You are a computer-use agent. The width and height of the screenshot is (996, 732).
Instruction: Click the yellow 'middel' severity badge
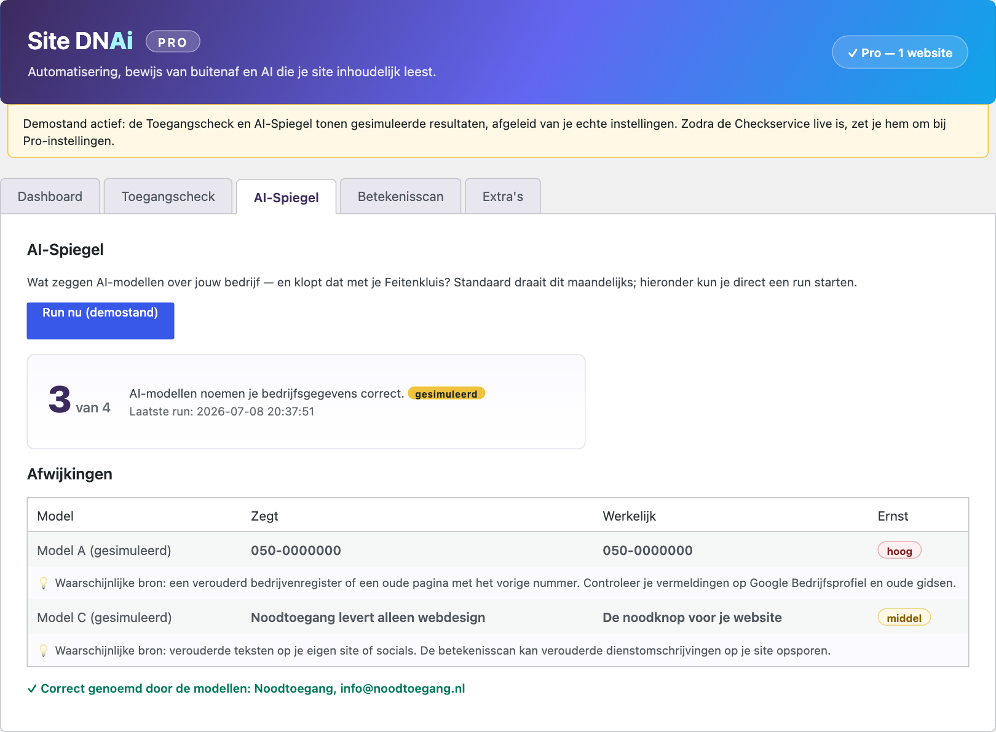click(904, 618)
